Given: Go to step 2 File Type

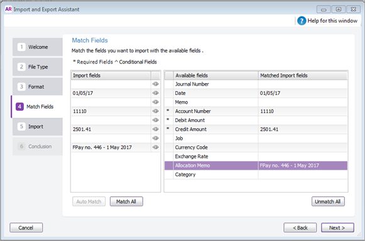Looking at the screenshot, I should 38,67.
